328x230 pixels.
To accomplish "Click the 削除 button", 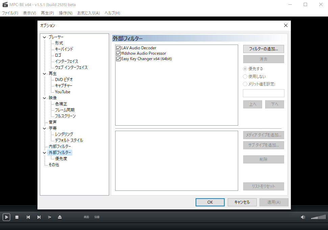I will pos(263,159).
